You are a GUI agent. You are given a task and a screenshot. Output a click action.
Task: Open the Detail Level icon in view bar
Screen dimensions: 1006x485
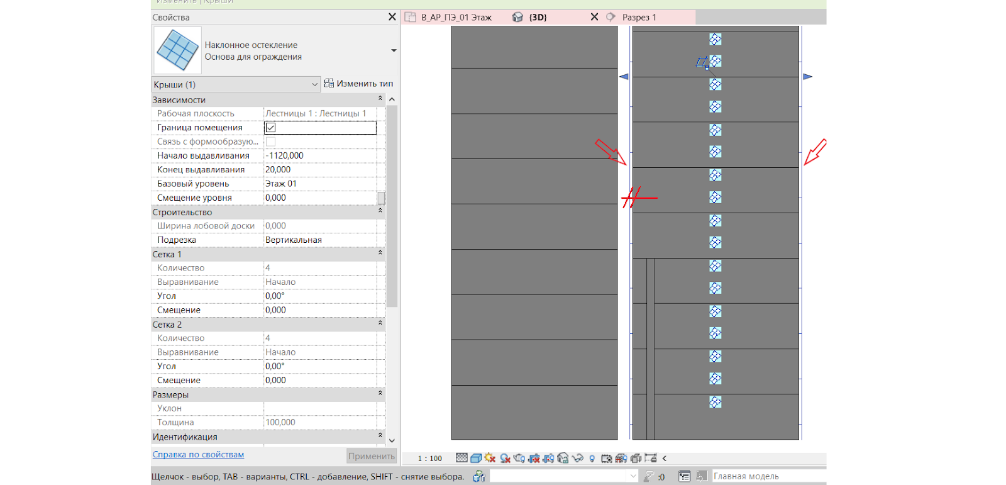(462, 458)
